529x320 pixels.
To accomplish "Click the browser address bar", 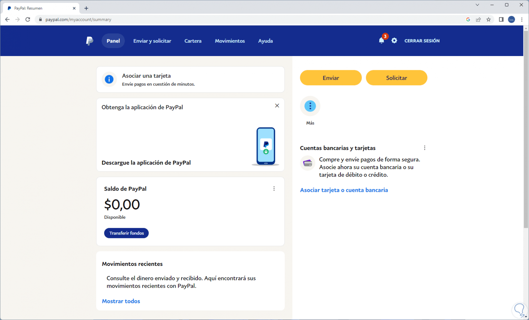I will (224, 20).
